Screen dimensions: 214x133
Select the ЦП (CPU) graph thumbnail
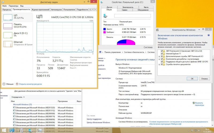(8, 17)
